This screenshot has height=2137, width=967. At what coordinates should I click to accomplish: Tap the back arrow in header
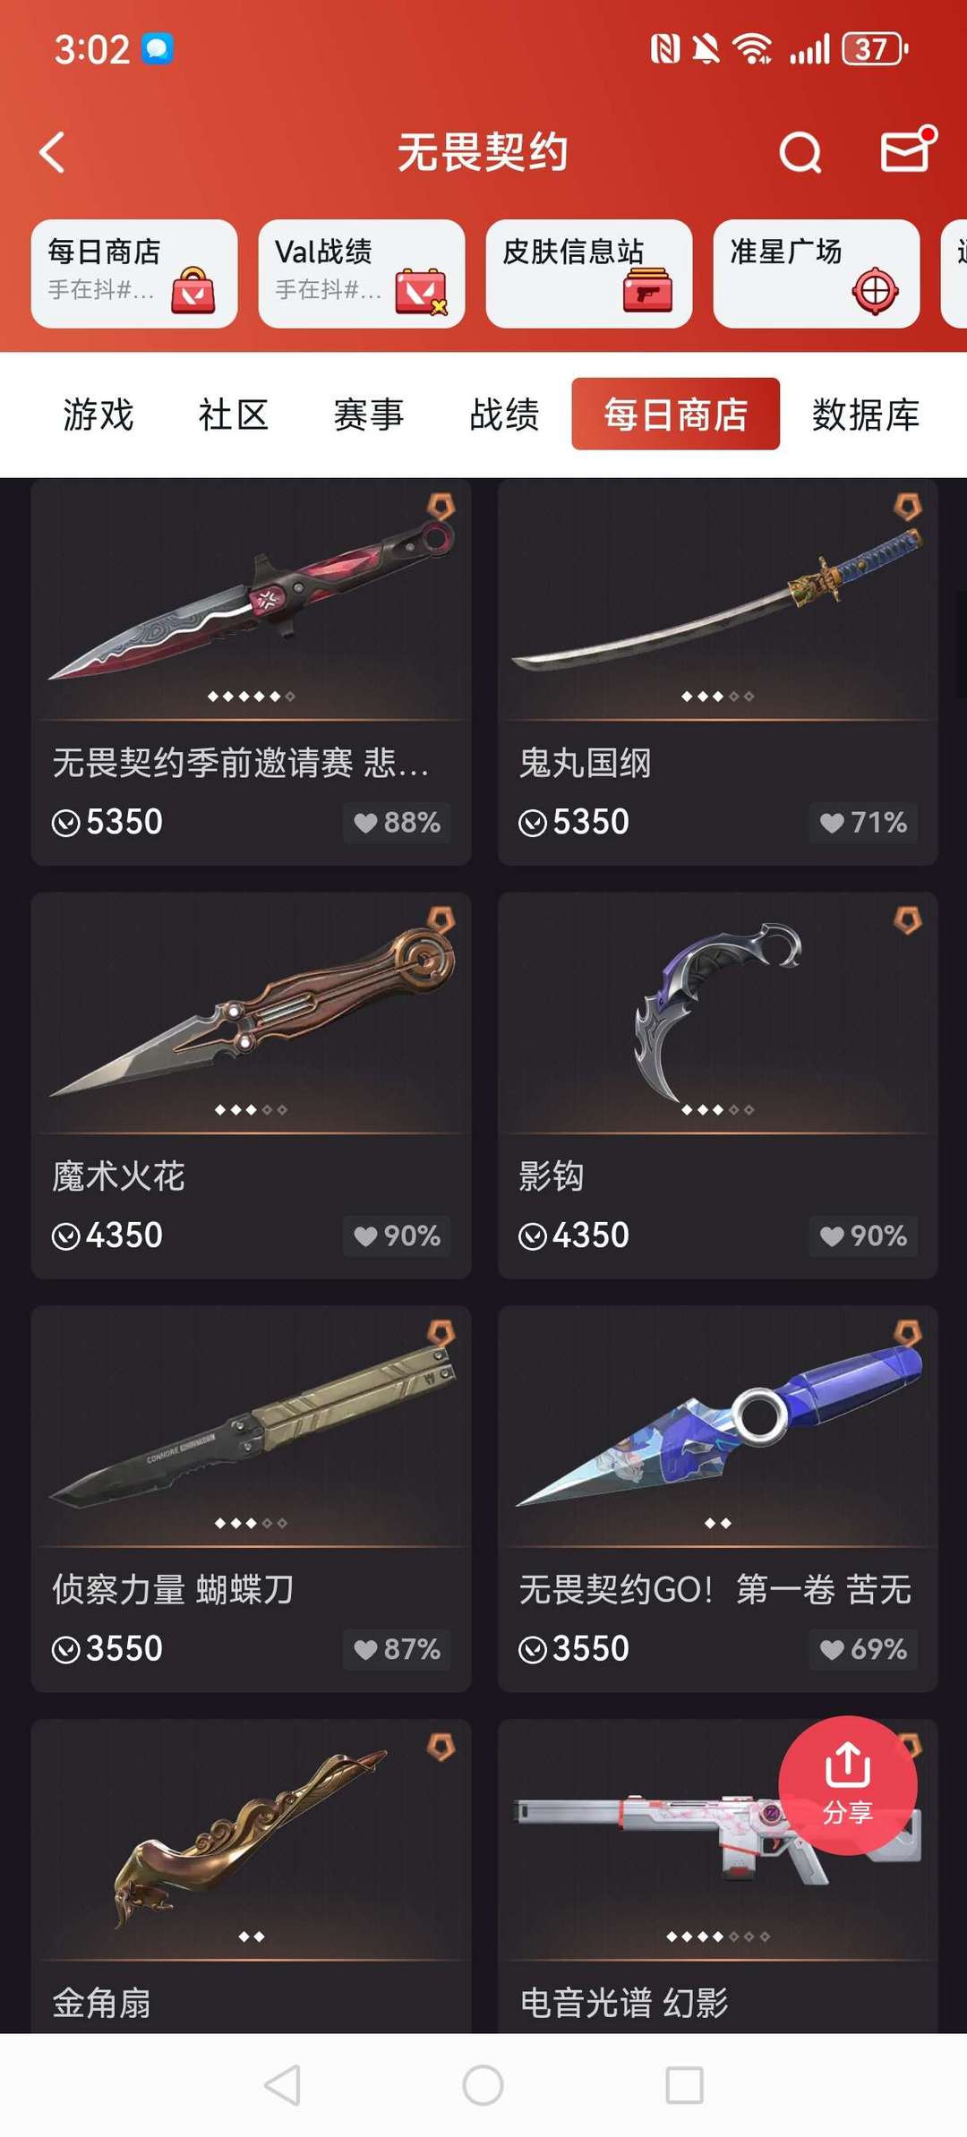[x=53, y=152]
